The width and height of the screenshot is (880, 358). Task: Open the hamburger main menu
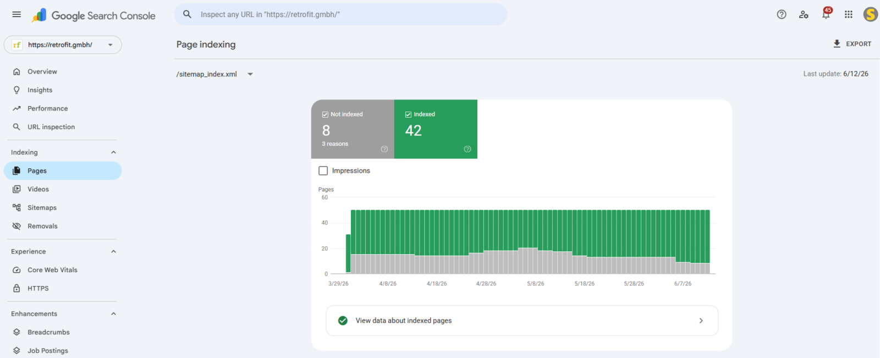[16, 14]
